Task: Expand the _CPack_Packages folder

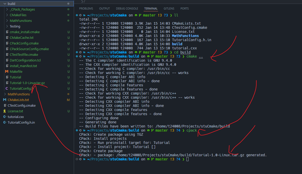Action: (7, 9)
